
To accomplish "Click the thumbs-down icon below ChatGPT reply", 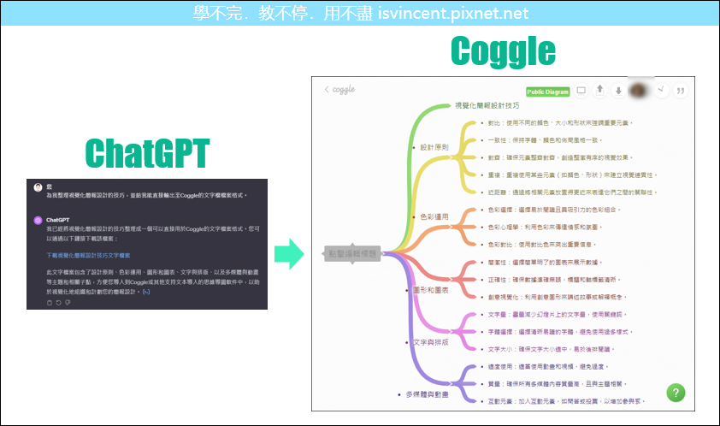I will 68,302.
